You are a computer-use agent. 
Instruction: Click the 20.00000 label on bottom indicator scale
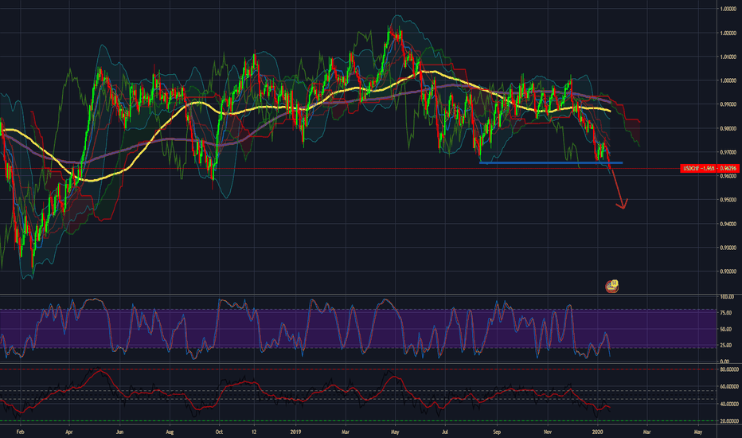click(727, 420)
